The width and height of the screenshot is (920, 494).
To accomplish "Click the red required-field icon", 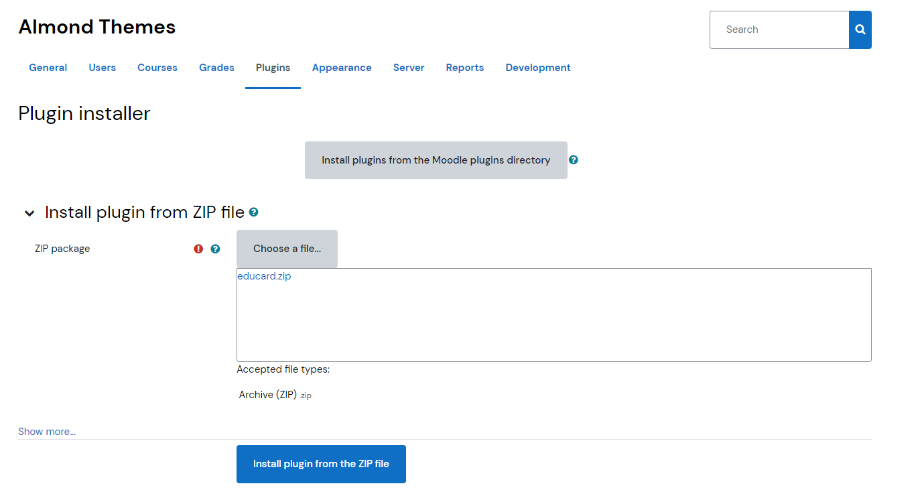I will click(198, 249).
